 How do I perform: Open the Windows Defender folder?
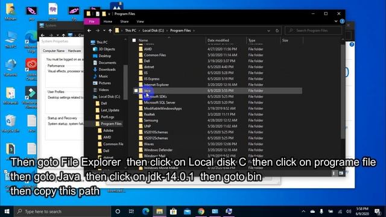click(158, 150)
